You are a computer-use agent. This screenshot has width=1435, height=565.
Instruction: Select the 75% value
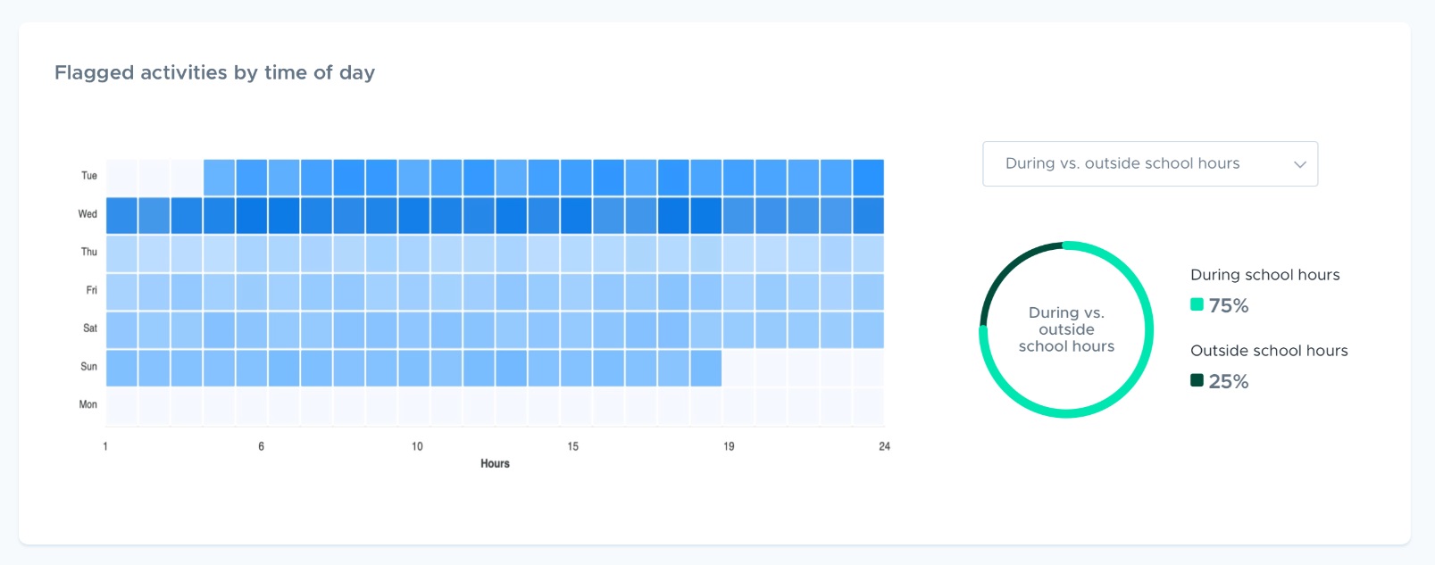(1229, 305)
